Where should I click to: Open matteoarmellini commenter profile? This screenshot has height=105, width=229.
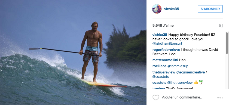tap(165, 60)
